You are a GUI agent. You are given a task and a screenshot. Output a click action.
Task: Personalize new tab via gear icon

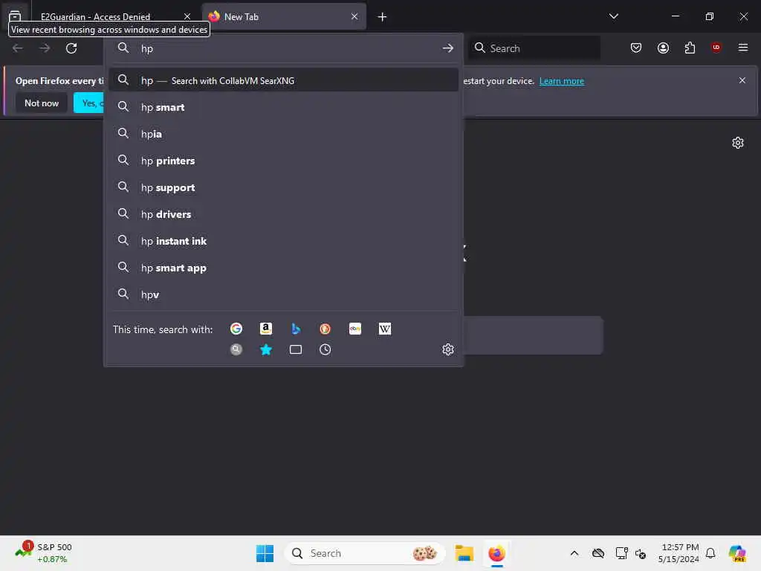pyautogui.click(x=738, y=143)
